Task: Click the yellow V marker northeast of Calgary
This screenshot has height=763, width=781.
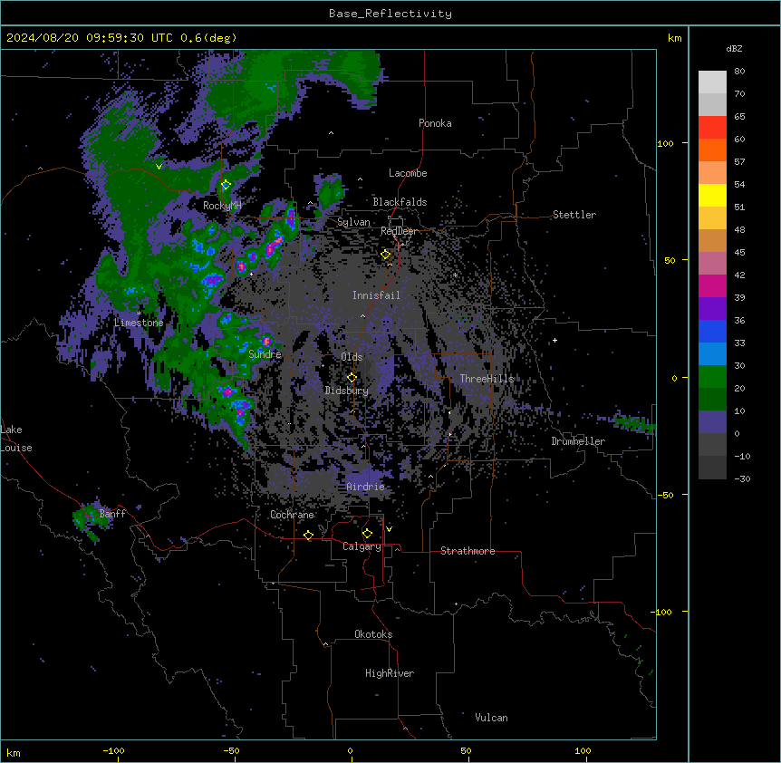Action: click(389, 529)
